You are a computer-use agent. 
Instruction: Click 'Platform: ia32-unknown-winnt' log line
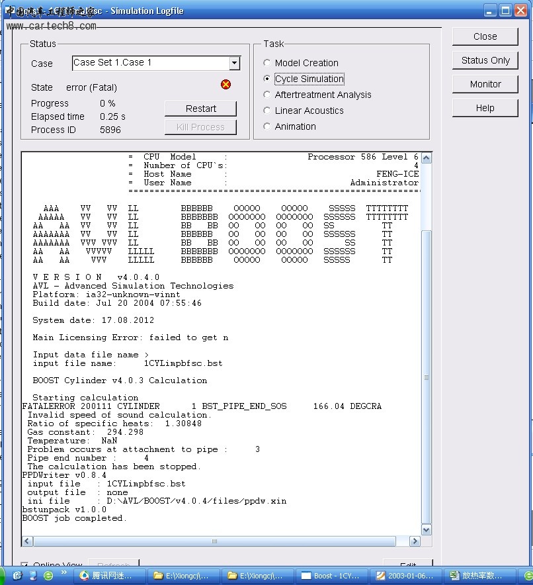coord(106,294)
